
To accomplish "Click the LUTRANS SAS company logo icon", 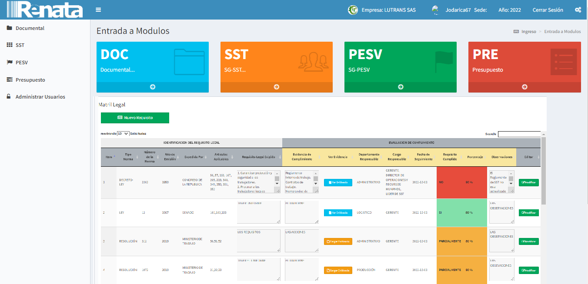I will click(353, 10).
